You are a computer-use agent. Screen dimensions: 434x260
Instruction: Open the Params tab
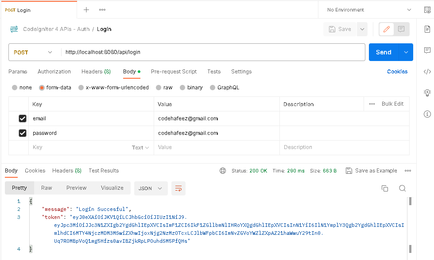tap(18, 72)
